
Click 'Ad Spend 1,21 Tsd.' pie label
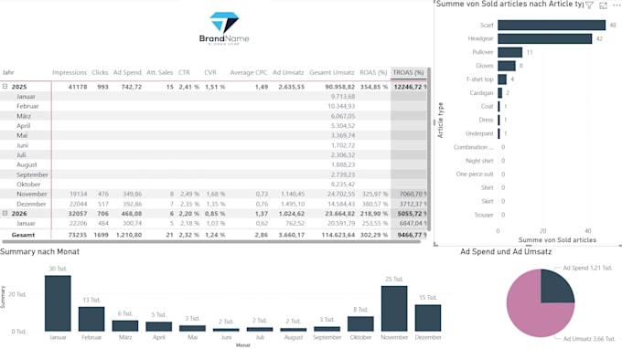click(587, 268)
